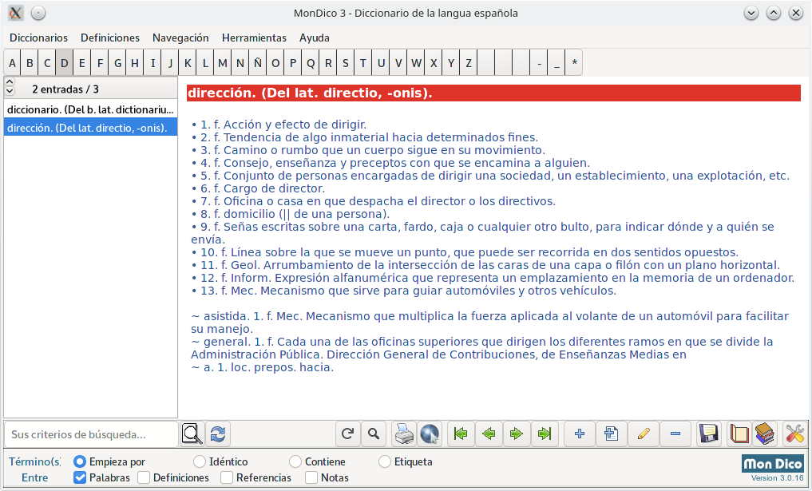This screenshot has width=812, height=491.
Task: Select the Empieza por radio option
Action: coord(109,461)
